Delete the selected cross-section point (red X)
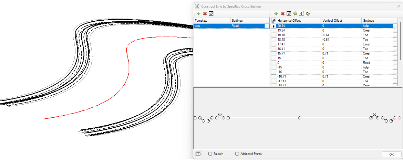This screenshot has width=403, height=160. coord(282,13)
